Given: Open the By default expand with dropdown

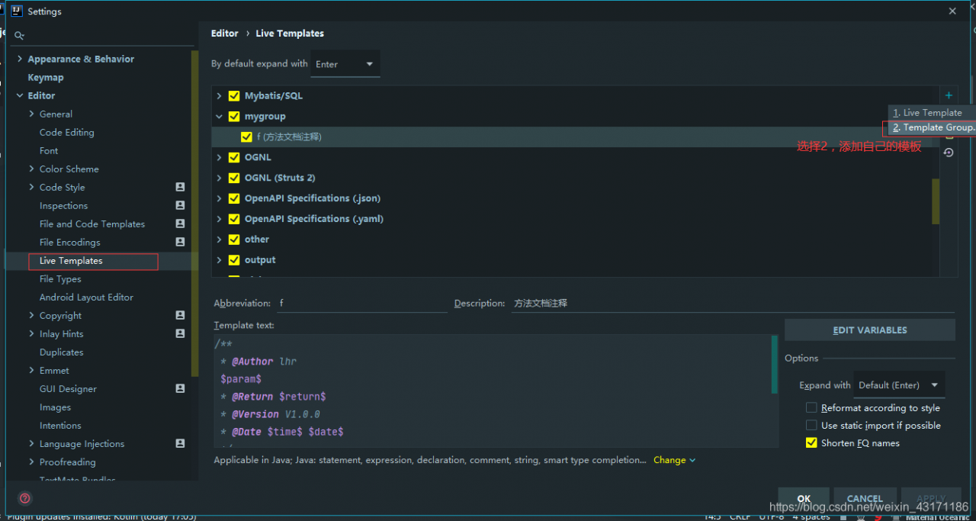Looking at the screenshot, I should coord(345,64).
